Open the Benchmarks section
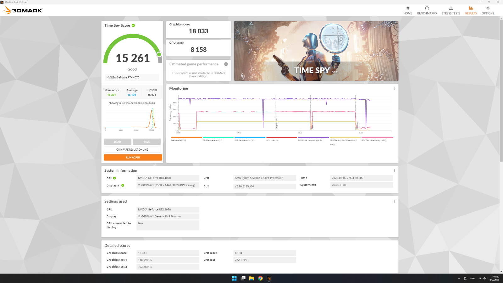 (427, 10)
